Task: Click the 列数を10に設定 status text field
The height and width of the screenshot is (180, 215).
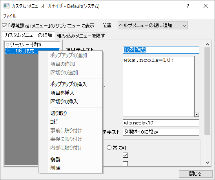Action: point(161,132)
